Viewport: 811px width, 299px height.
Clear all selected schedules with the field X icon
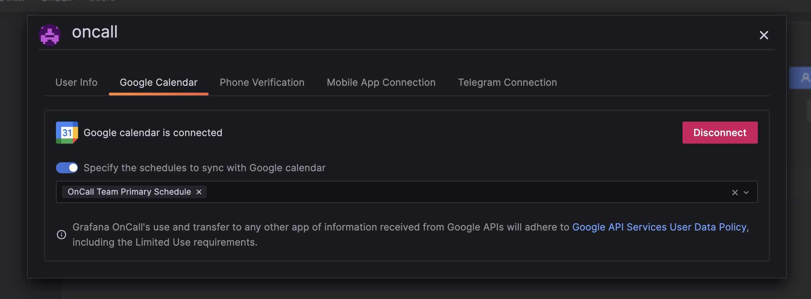coord(734,192)
